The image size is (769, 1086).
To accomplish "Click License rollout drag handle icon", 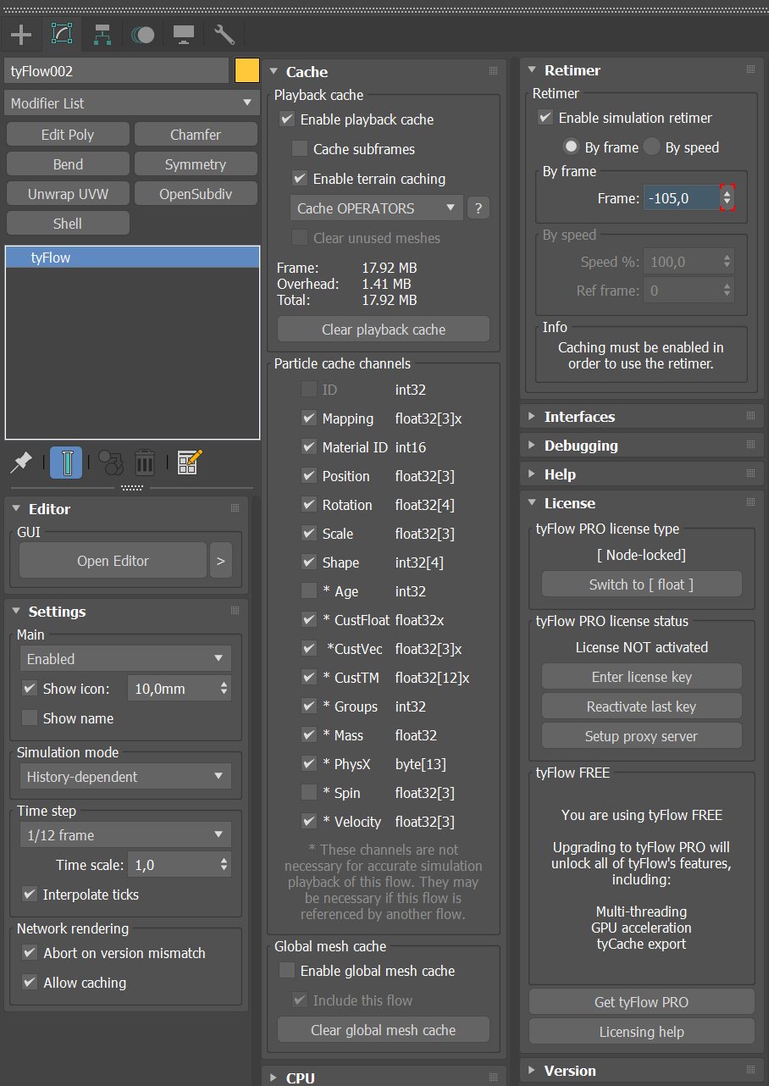I will [750, 502].
